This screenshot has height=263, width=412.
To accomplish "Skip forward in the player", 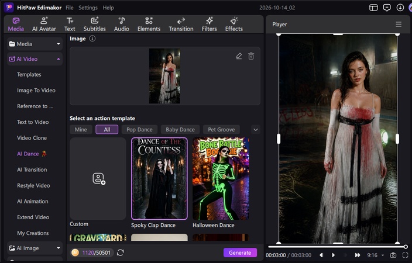I will click(x=358, y=255).
